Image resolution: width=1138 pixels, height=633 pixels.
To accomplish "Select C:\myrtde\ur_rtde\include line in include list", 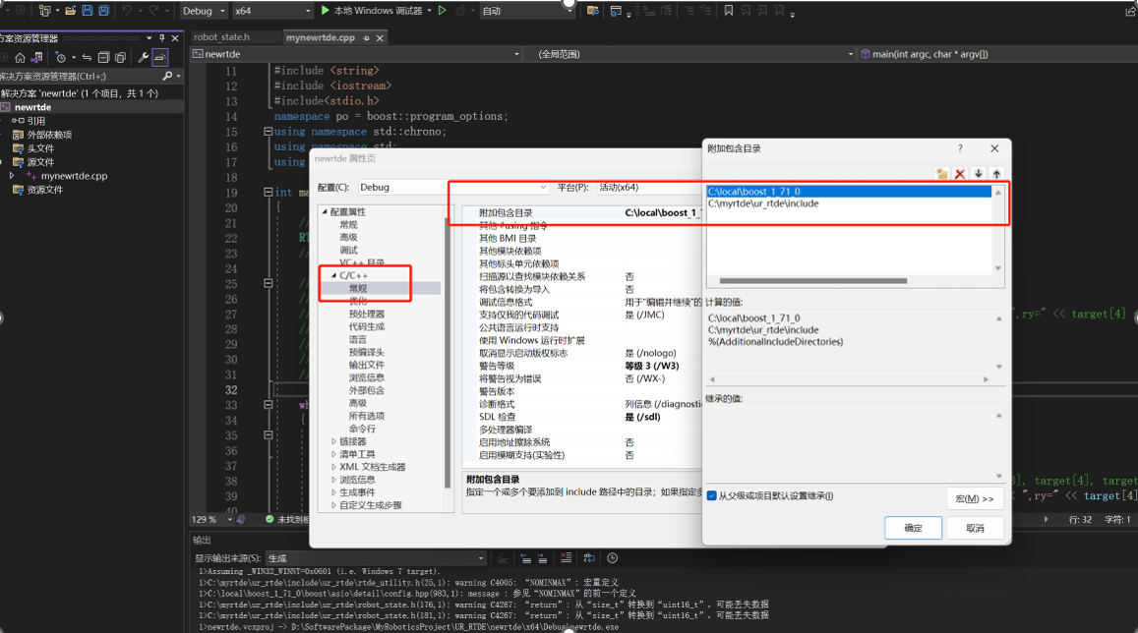I will 849,203.
